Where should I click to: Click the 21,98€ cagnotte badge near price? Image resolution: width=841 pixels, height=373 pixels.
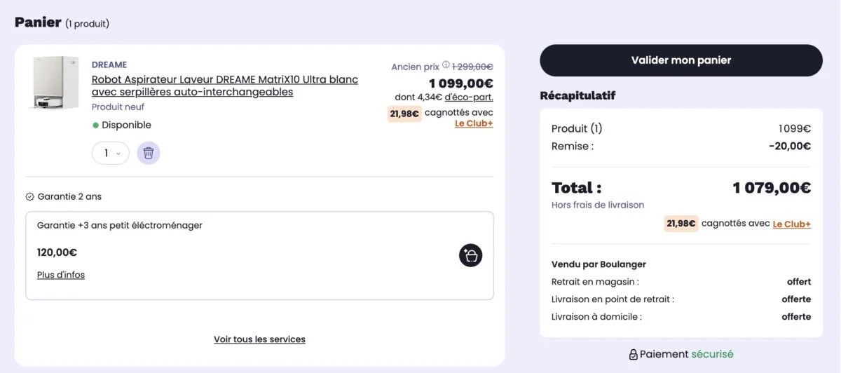tap(404, 114)
